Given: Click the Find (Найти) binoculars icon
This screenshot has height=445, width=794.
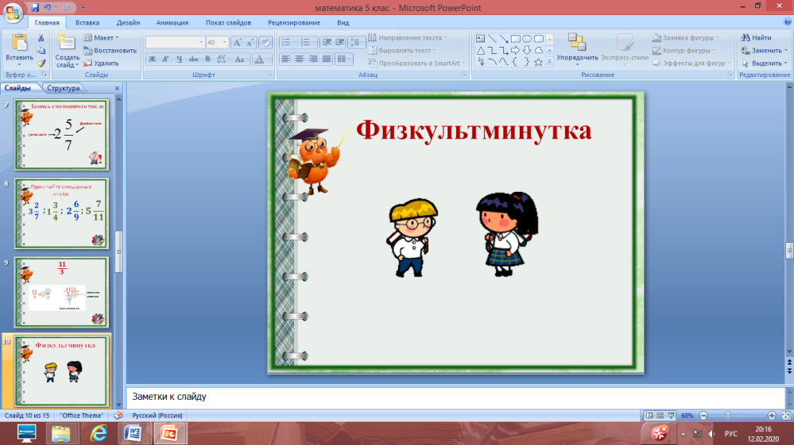Looking at the screenshot, I should 746,38.
